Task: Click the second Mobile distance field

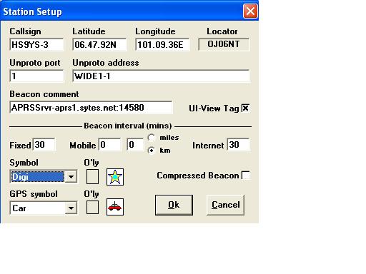Action: coord(135,144)
